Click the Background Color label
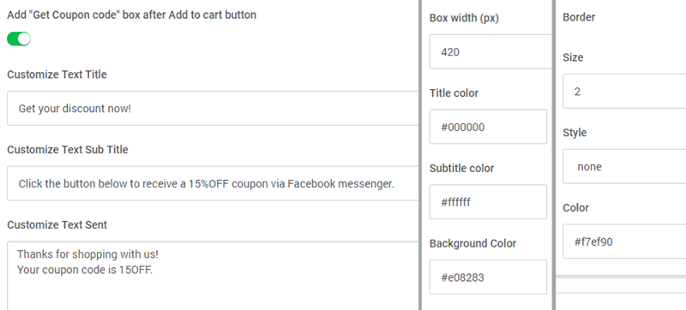Image resolution: width=686 pixels, height=310 pixels. pyautogui.click(x=473, y=244)
